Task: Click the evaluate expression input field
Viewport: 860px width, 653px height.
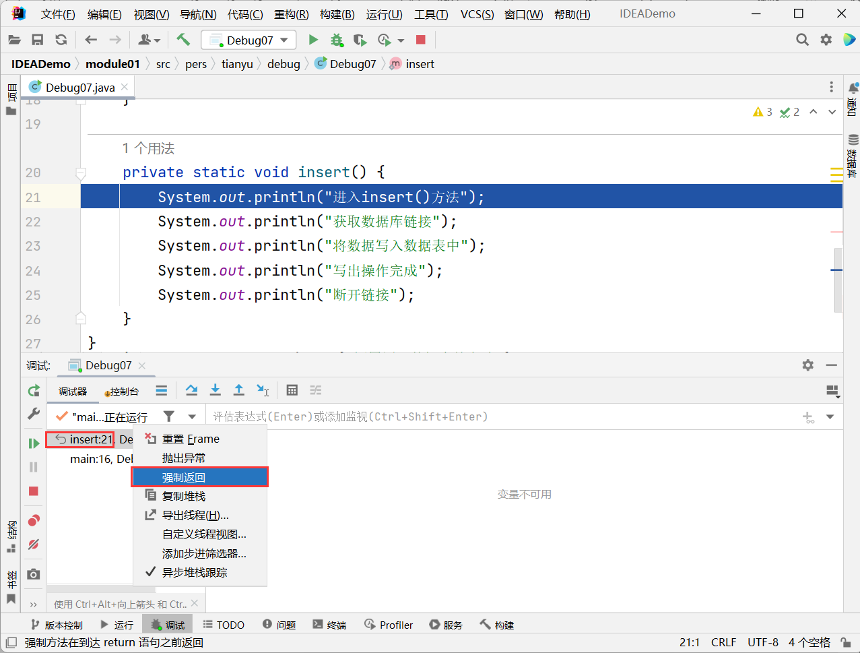Action: (498, 417)
